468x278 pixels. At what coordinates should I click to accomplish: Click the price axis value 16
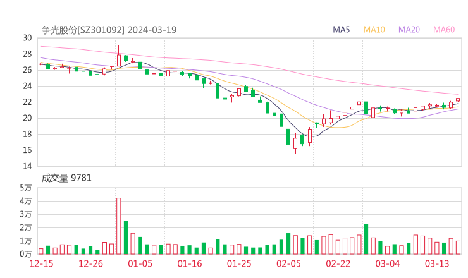(27, 150)
